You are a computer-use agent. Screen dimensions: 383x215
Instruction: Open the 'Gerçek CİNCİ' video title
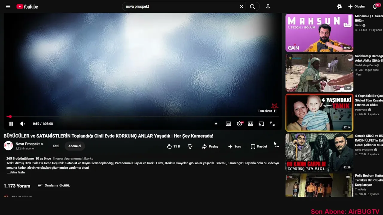pos(369,140)
